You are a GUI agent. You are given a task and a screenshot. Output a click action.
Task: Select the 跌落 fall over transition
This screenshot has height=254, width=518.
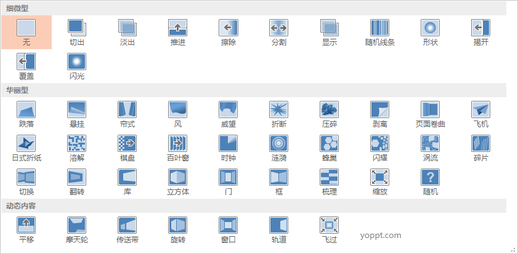click(x=26, y=114)
